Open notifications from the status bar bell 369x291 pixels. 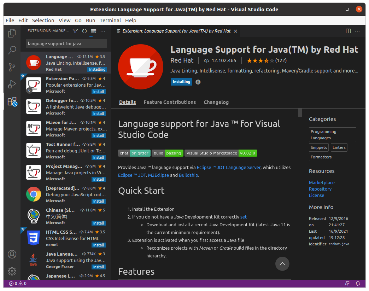click(357, 283)
